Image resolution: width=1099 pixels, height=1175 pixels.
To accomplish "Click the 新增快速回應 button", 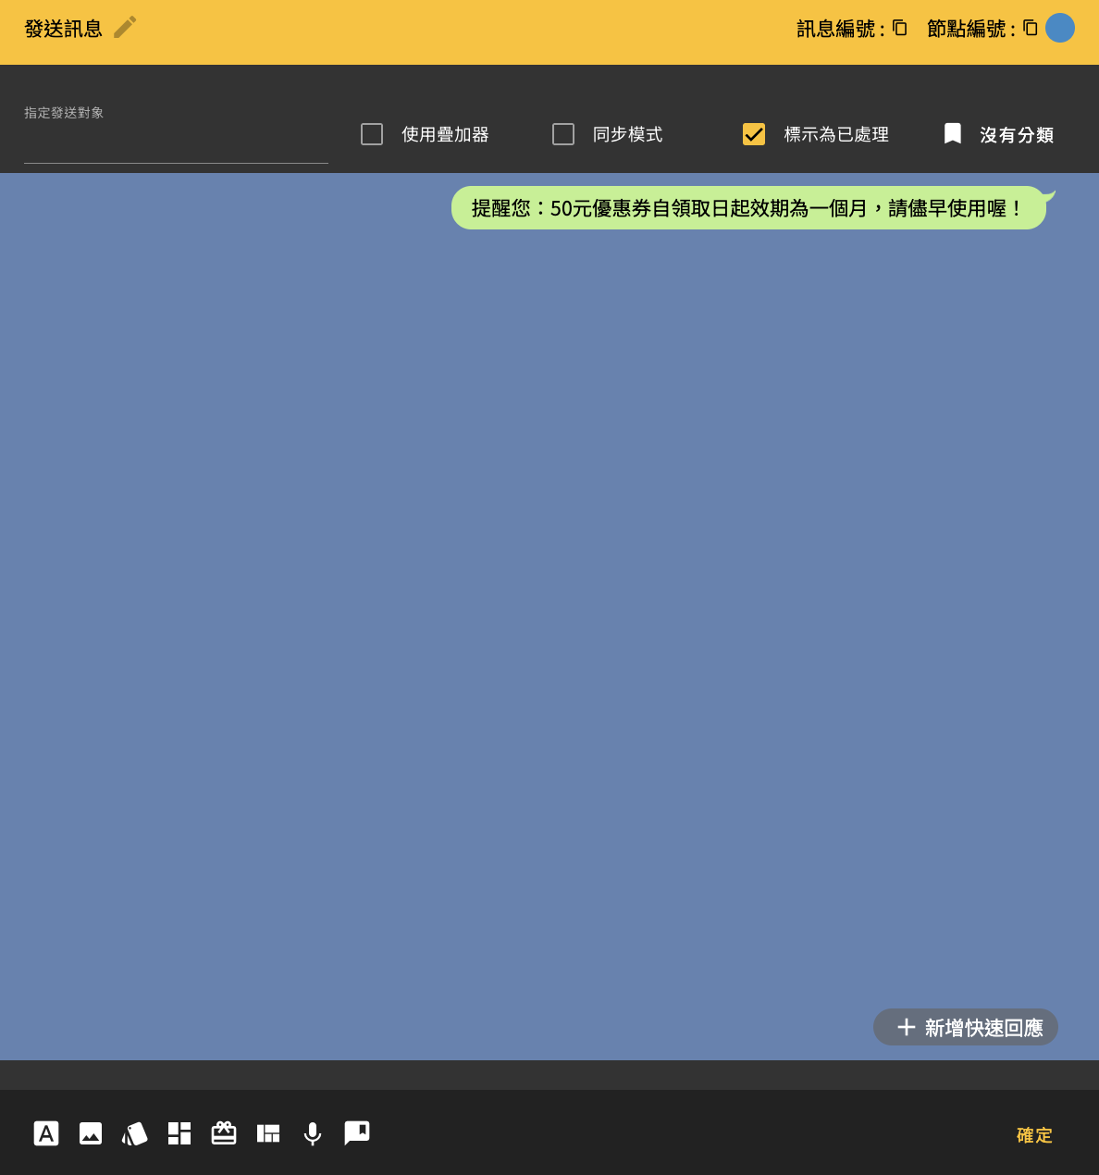I will [966, 1027].
